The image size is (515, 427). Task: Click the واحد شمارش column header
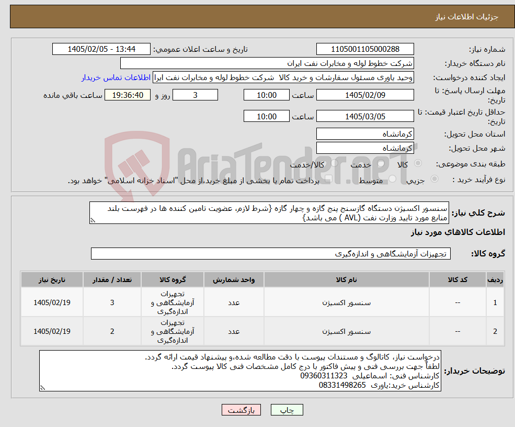(x=234, y=279)
